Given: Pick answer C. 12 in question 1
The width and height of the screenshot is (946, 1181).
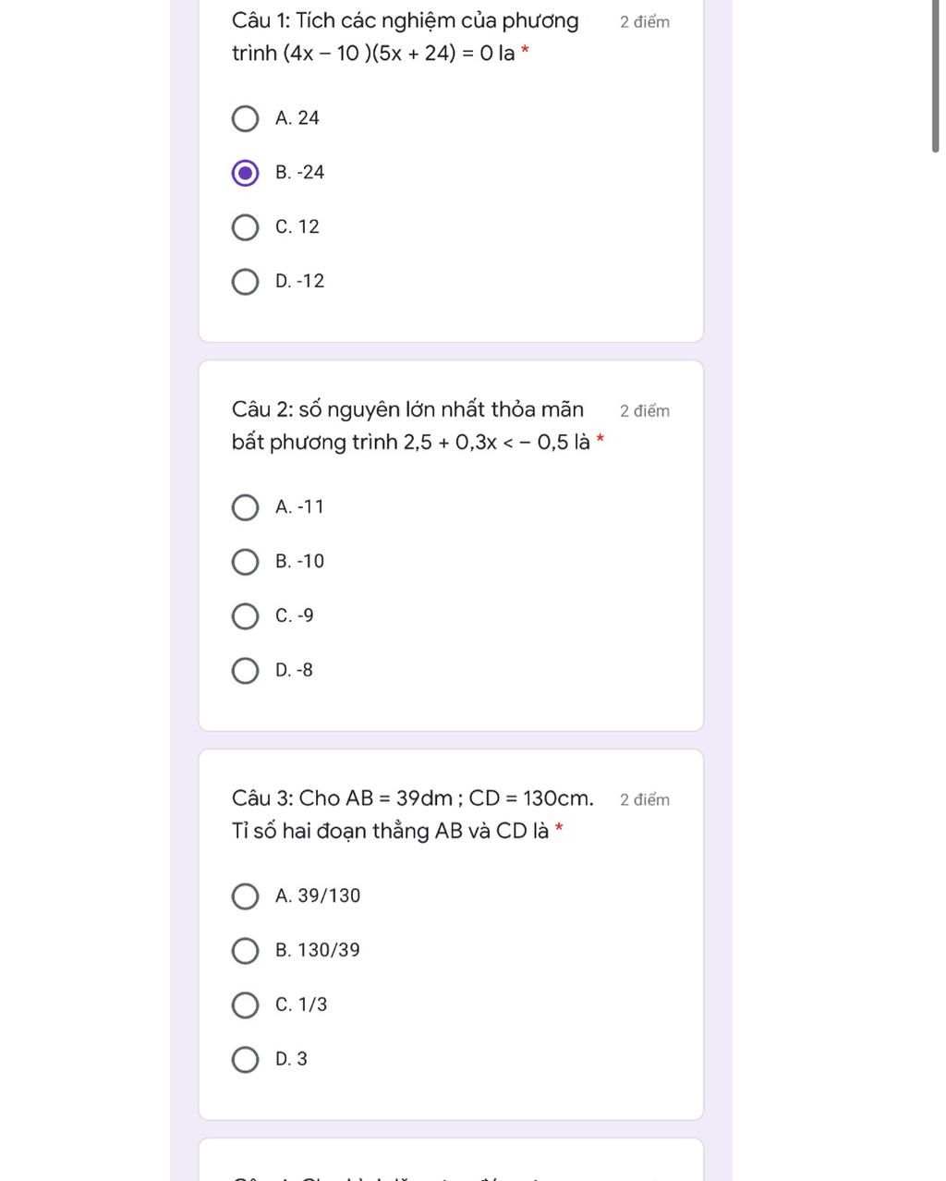Looking at the screenshot, I should pyautogui.click(x=245, y=227).
